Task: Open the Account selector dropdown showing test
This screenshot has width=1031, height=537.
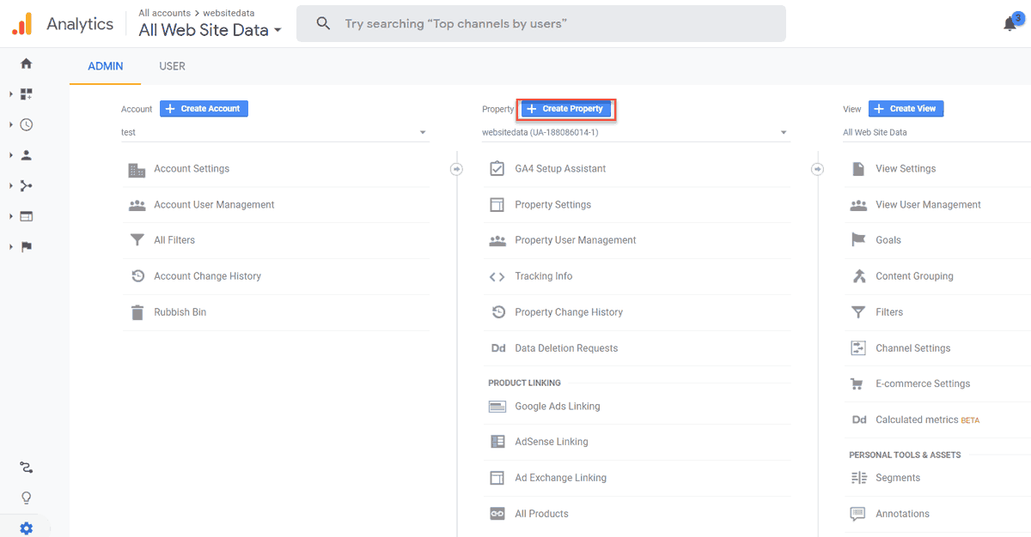Action: point(274,133)
